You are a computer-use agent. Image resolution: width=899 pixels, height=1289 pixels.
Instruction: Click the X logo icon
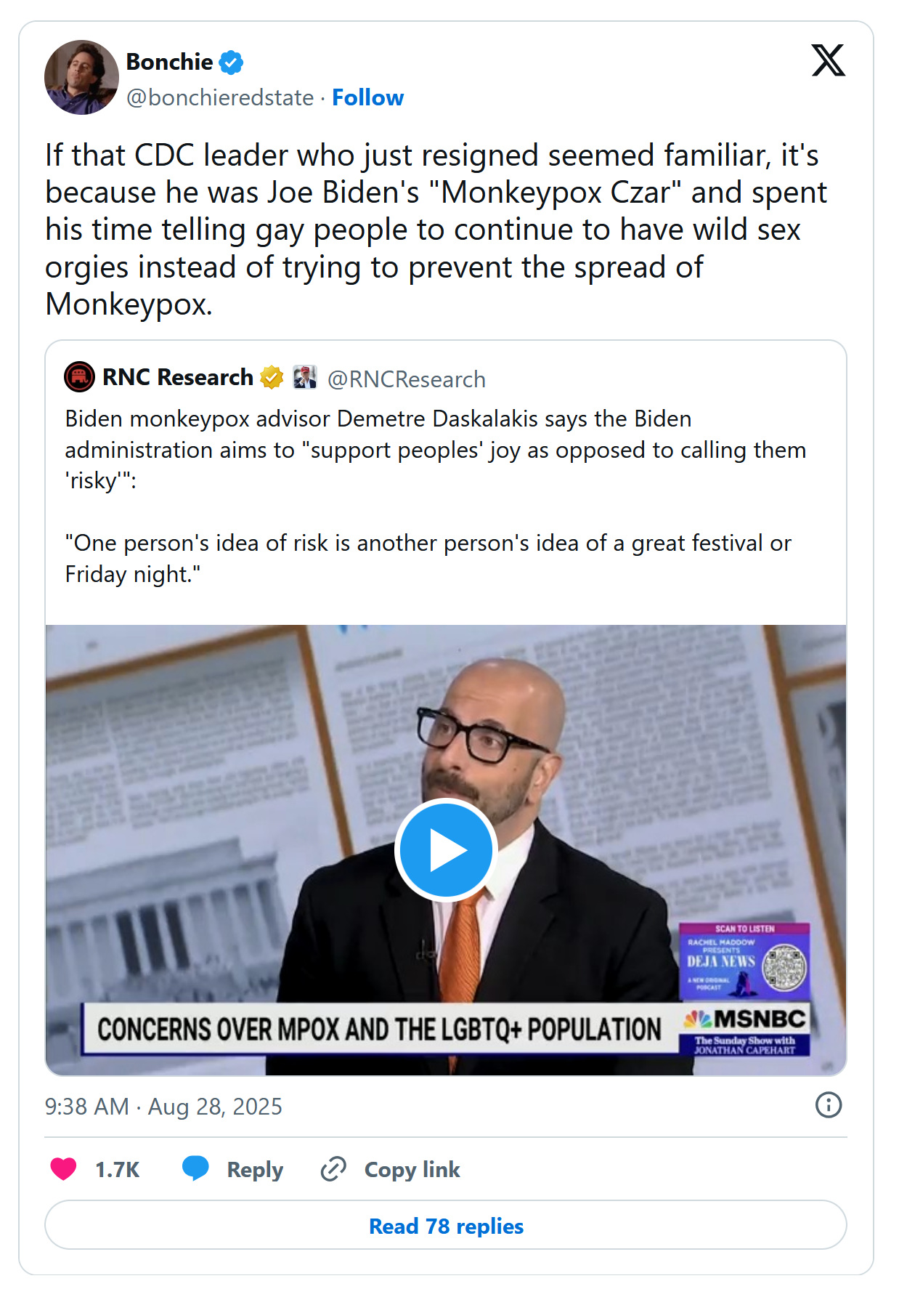pyautogui.click(x=828, y=60)
